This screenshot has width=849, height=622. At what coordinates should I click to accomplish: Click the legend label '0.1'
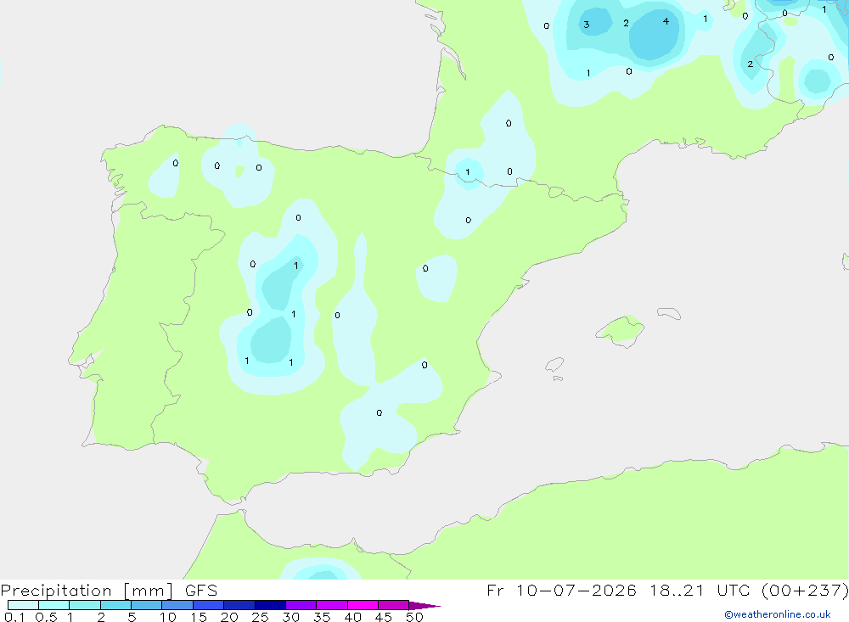pos(14,617)
